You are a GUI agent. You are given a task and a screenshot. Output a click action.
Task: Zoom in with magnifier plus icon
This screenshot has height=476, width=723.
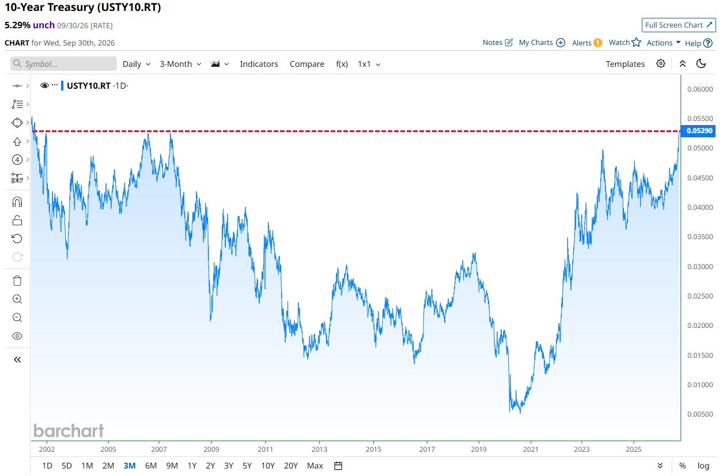coord(17,299)
